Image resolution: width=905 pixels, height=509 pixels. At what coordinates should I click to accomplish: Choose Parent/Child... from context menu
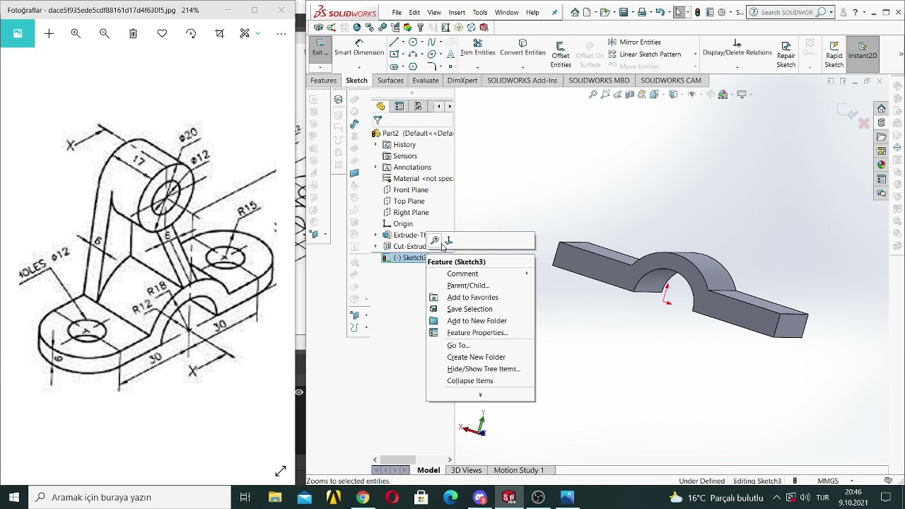pyautogui.click(x=468, y=286)
